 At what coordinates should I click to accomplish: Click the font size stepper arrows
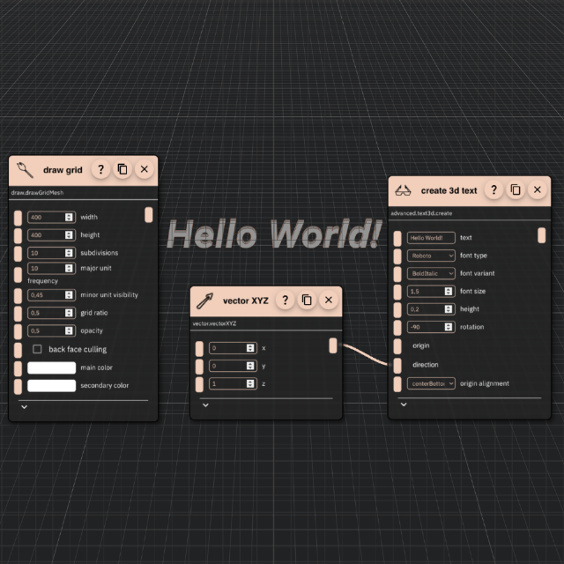pos(449,292)
